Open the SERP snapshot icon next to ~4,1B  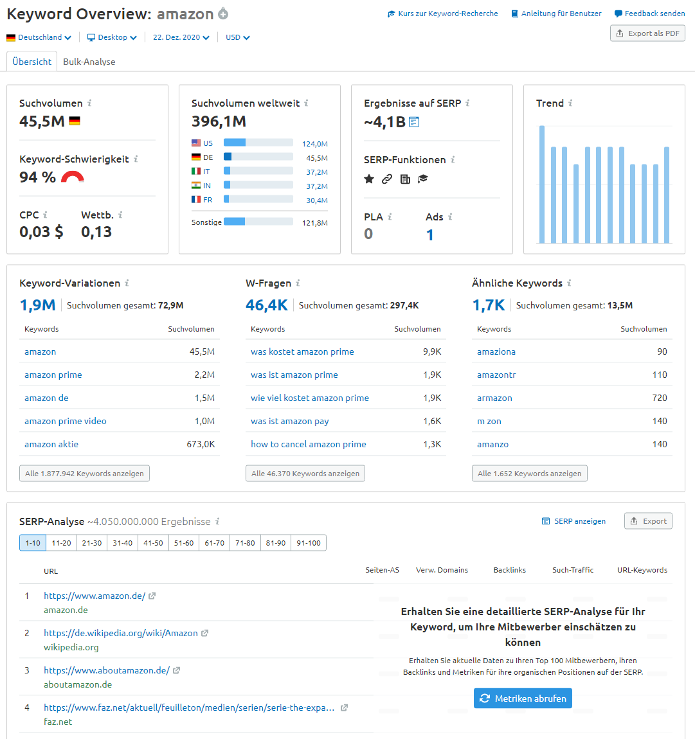point(414,122)
